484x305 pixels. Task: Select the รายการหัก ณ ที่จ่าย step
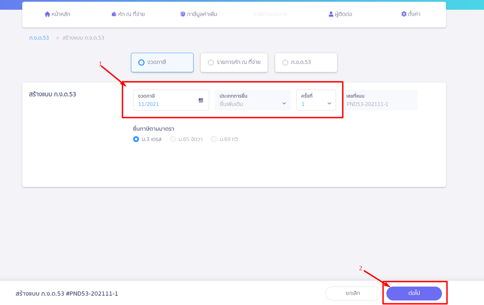click(211, 63)
